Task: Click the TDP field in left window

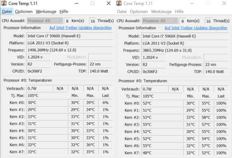Action: coord(100,71)
